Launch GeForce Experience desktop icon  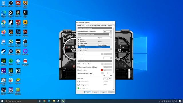tap(3, 62)
